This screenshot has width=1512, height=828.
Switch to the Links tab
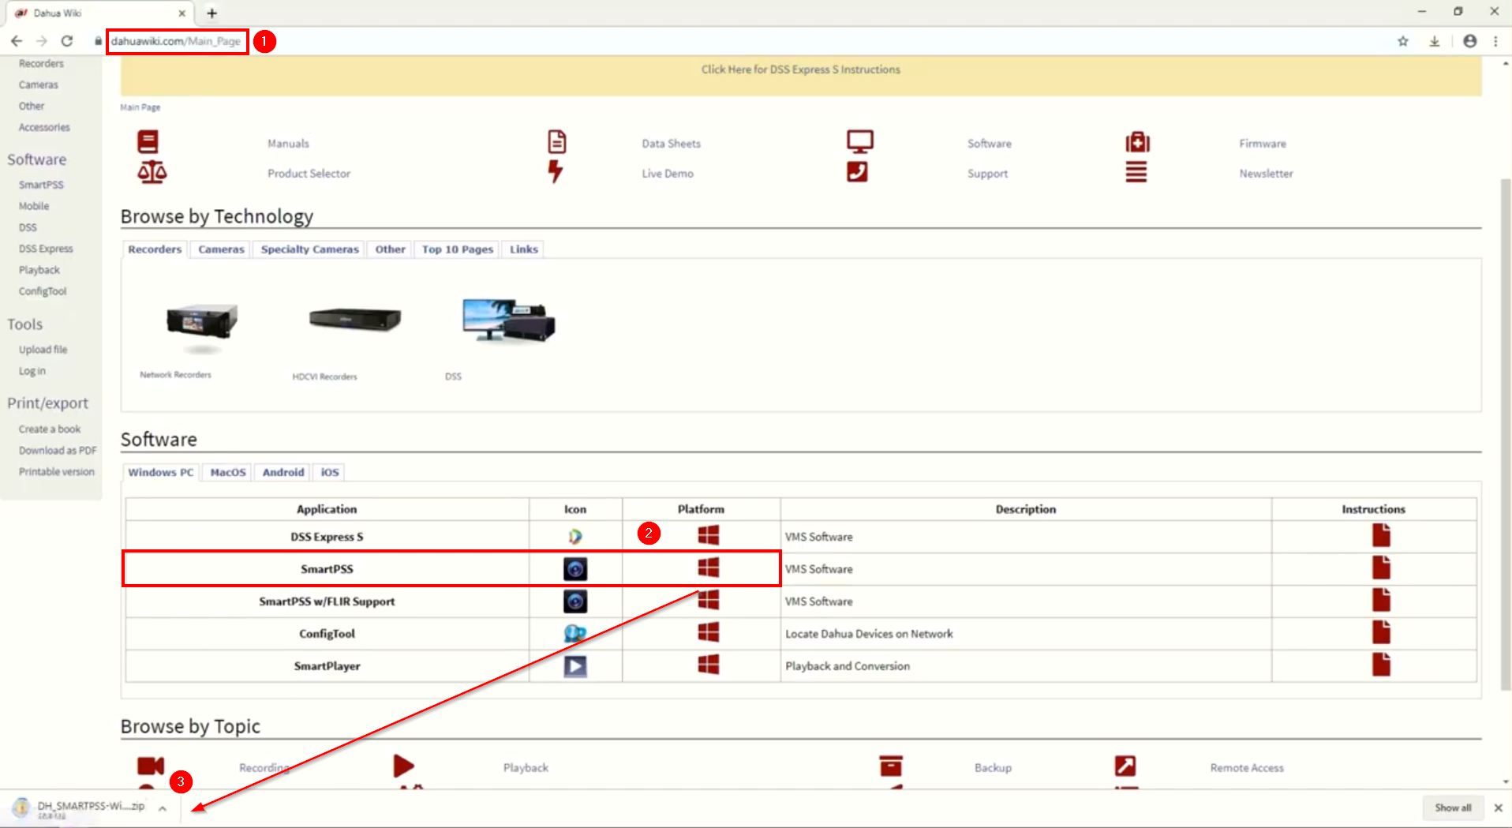click(x=524, y=249)
